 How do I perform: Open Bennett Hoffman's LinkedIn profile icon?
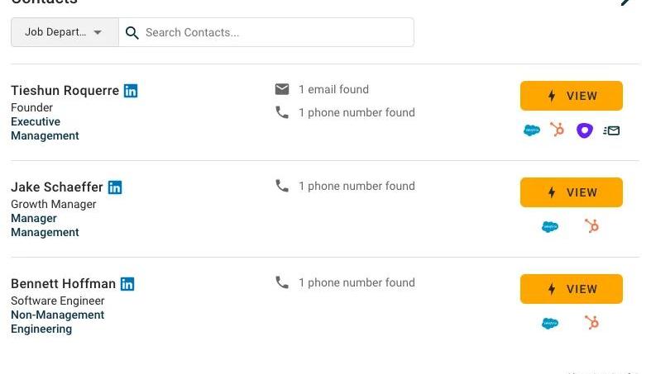tap(127, 284)
